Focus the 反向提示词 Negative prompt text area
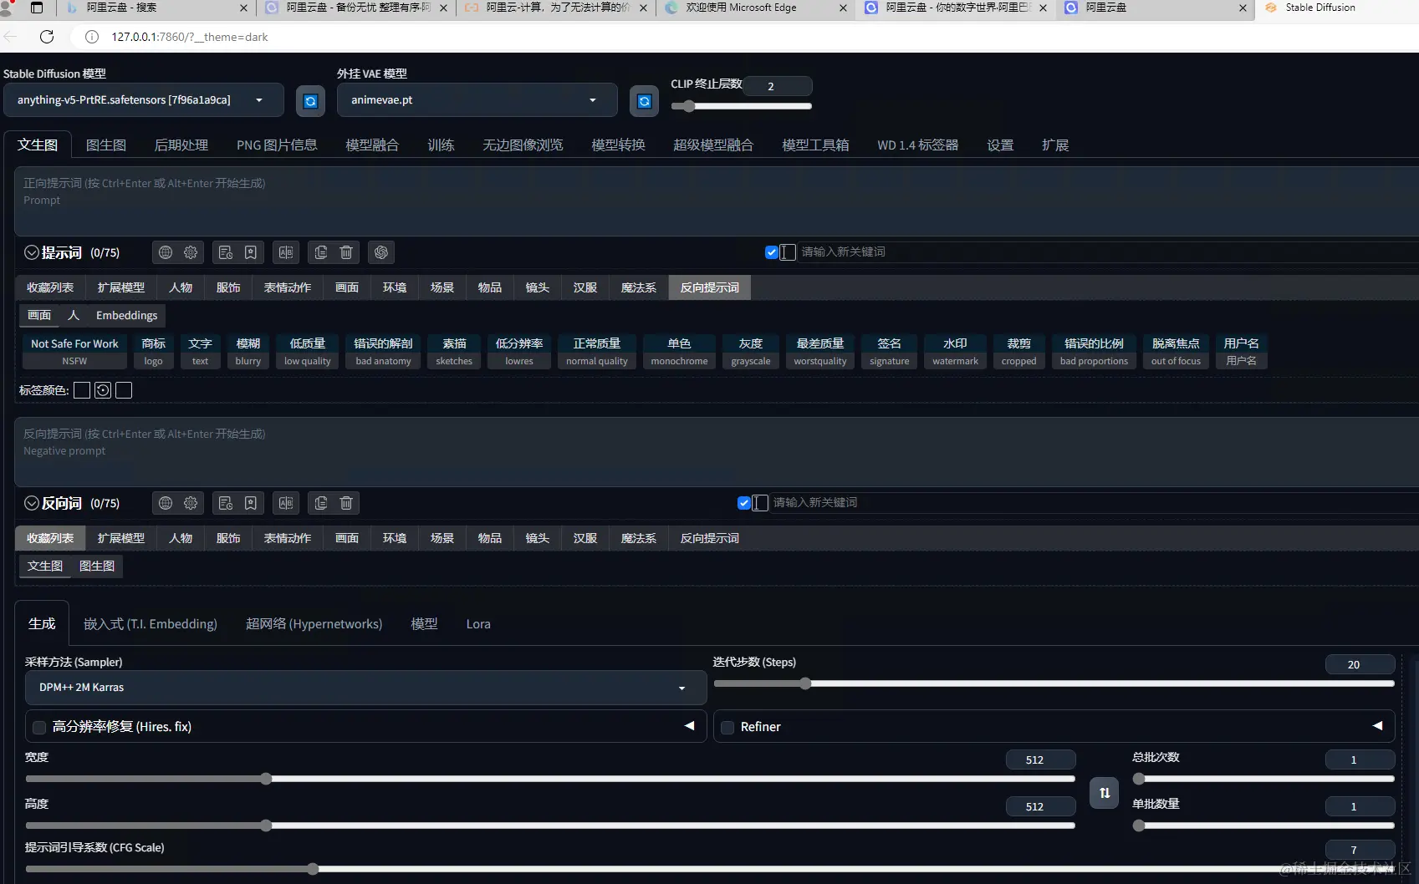The image size is (1419, 884). (x=717, y=451)
